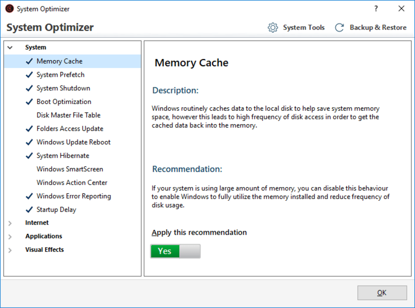Screen dimensions: 415x308
Task: Click the help question mark icon
Action: 376,9
